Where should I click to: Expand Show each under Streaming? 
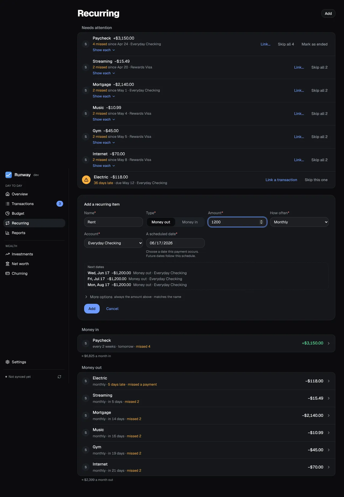(104, 73)
